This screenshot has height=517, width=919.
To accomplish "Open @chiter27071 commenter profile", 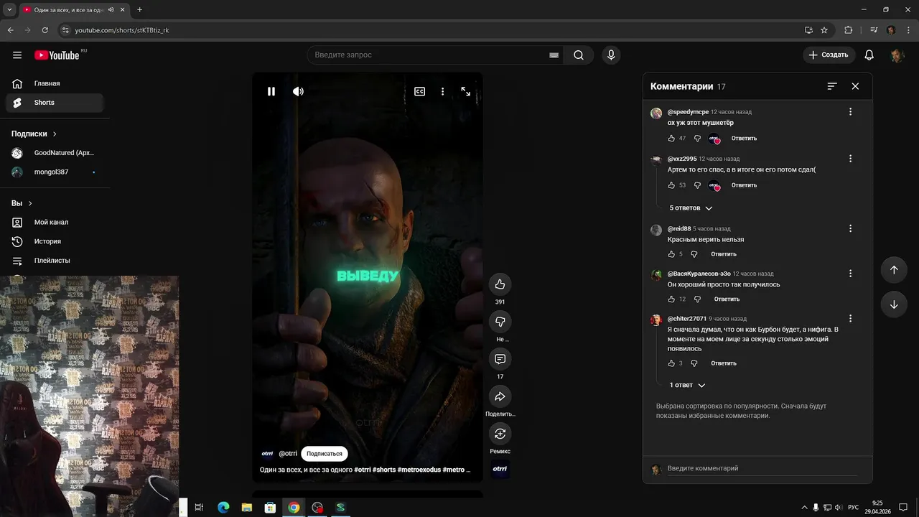I will point(687,319).
